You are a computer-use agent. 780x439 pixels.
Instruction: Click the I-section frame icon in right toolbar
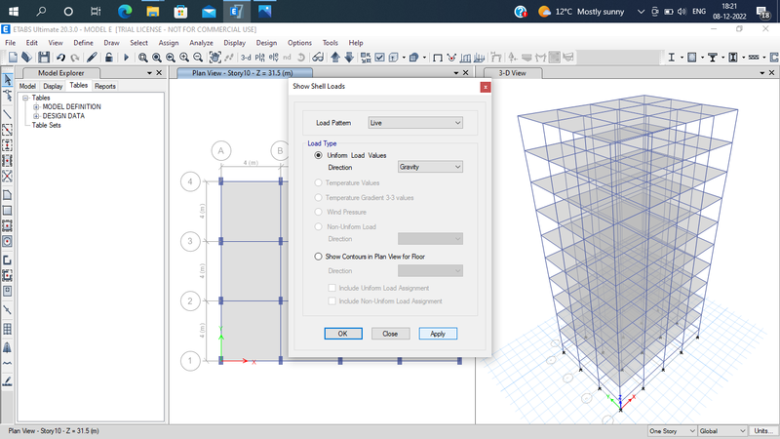click(x=671, y=58)
